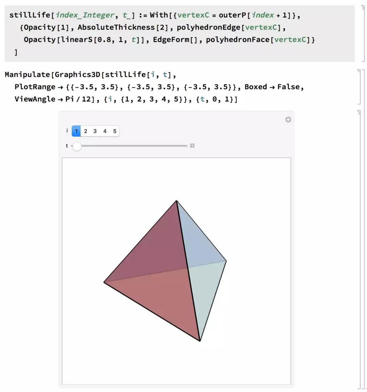Click the tetrahedron 3D graphic
Viewport: 367px width, 392px height.
(165, 271)
